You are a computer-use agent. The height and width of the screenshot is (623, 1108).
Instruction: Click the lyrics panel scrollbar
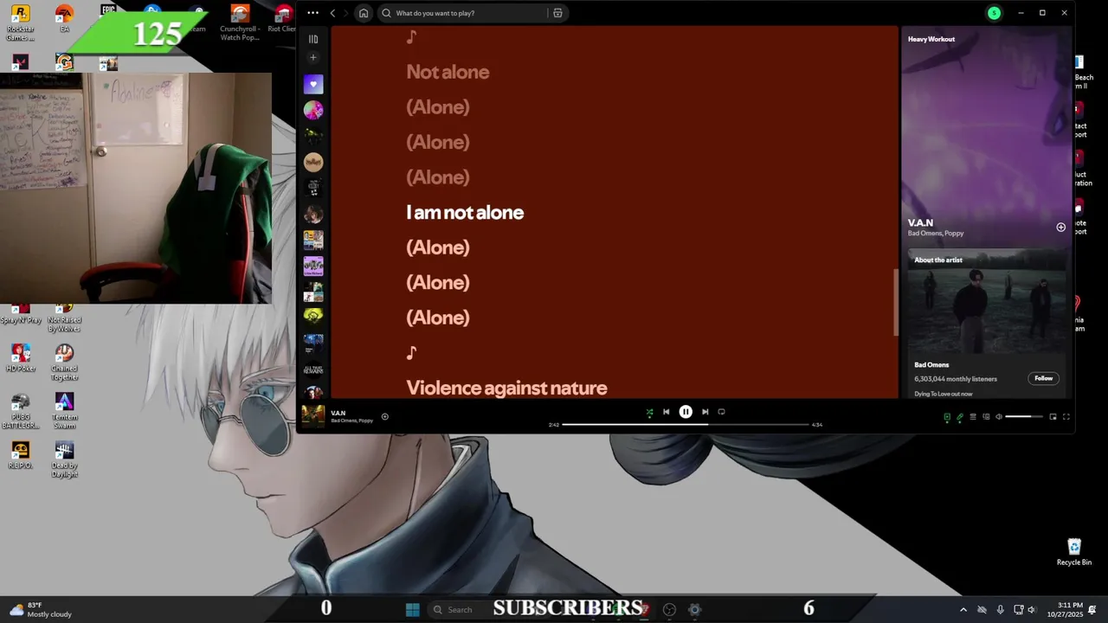(x=896, y=302)
